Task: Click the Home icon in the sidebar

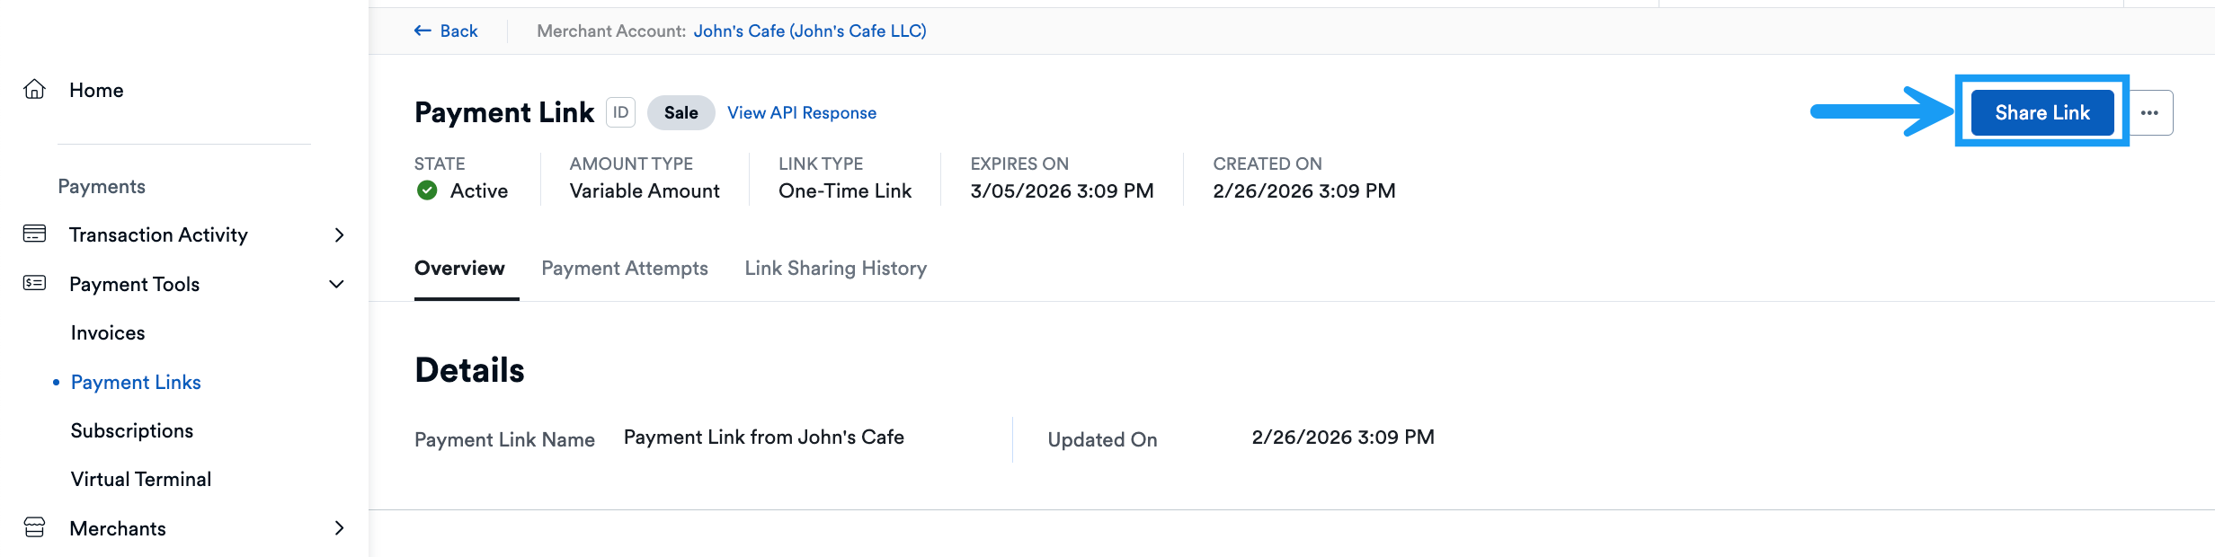Action: point(34,90)
